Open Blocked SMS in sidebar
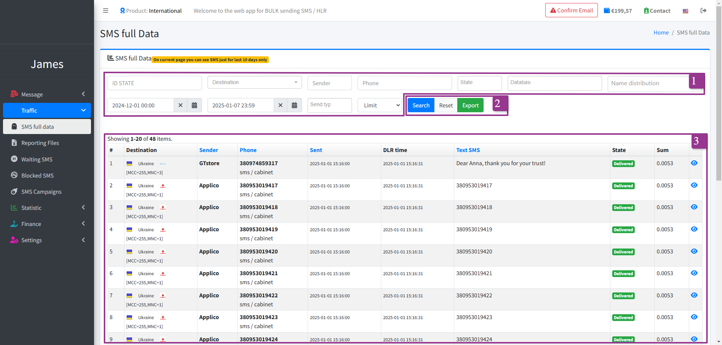This screenshot has height=345, width=722. (x=37, y=175)
